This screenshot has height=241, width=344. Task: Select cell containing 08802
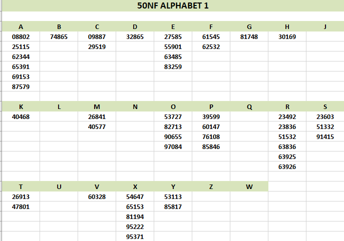tap(21, 36)
